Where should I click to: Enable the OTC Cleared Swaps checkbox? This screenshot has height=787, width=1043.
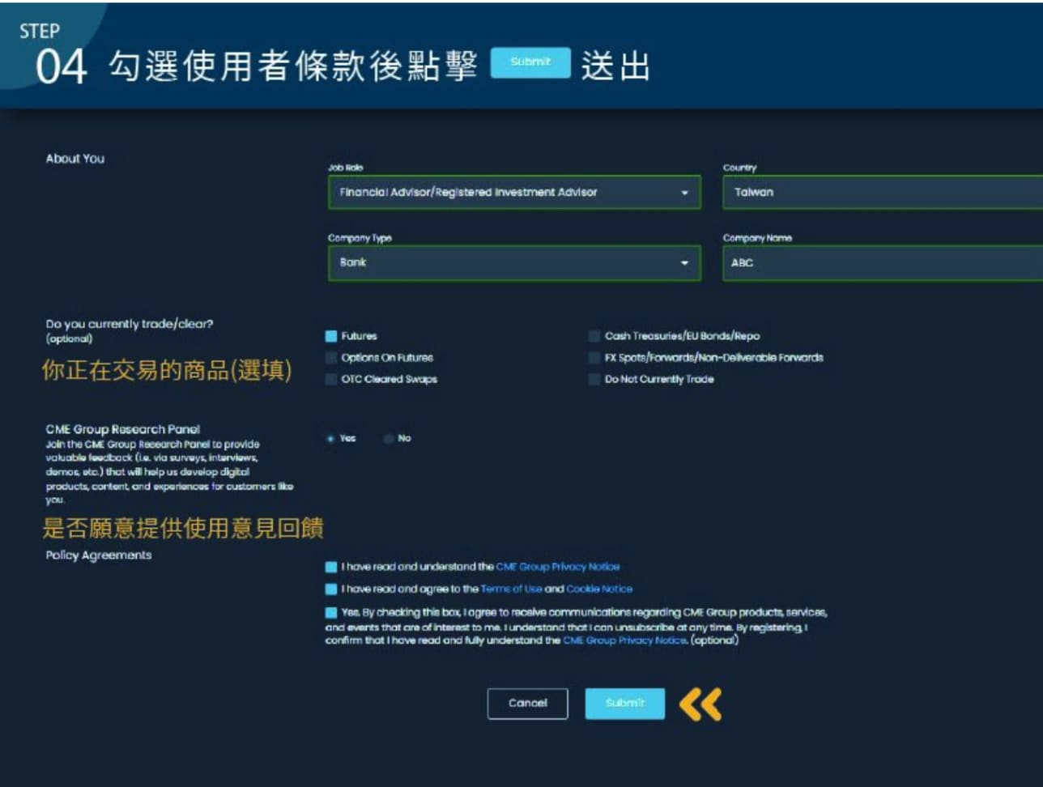[x=331, y=380]
